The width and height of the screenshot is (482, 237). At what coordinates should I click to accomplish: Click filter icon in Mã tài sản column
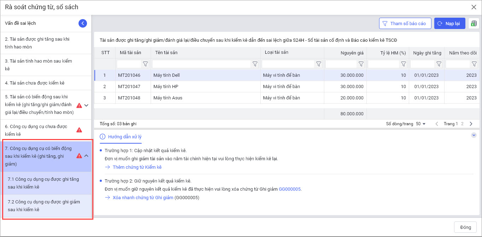pyautogui.click(x=145, y=64)
